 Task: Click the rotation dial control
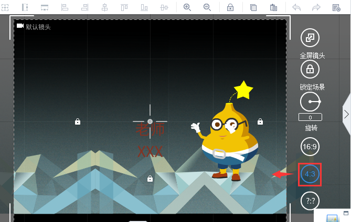coord(310,101)
